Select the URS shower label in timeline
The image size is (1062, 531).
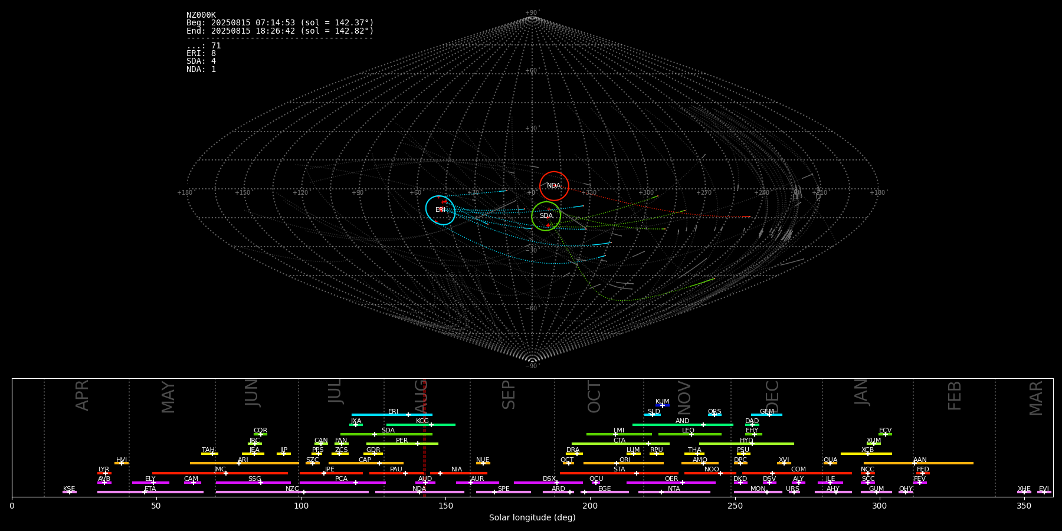(792, 489)
